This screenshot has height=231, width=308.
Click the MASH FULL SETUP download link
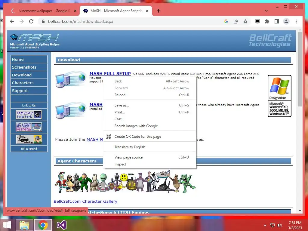110,73
